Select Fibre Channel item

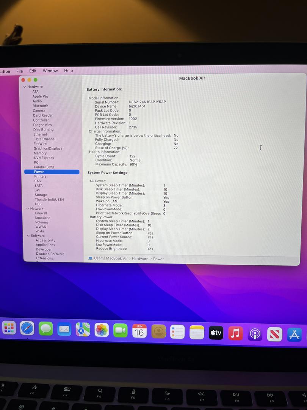coord(44,139)
